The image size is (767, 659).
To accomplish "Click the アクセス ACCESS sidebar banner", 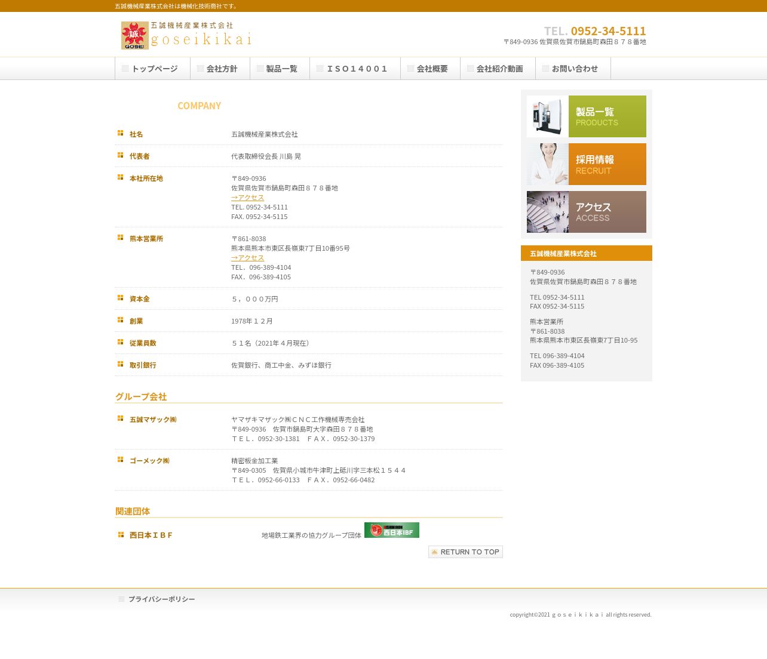I will 587,212.
